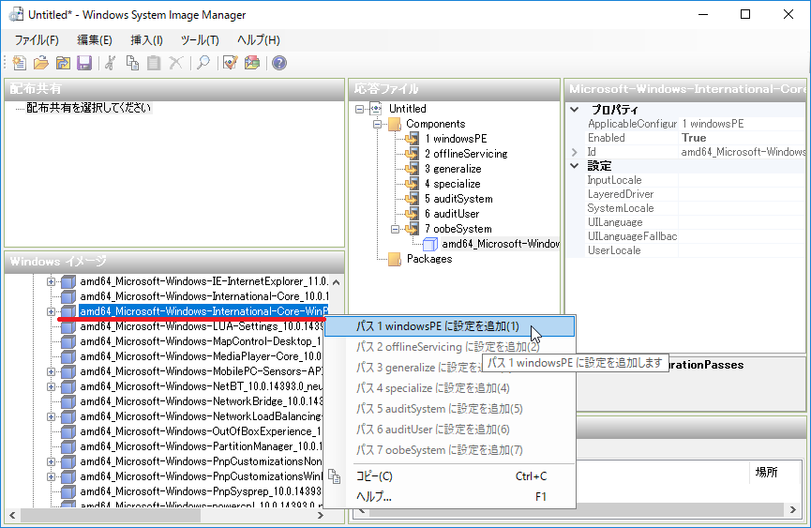Open the ツール(T) menu
The height and width of the screenshot is (528, 811).
click(200, 40)
